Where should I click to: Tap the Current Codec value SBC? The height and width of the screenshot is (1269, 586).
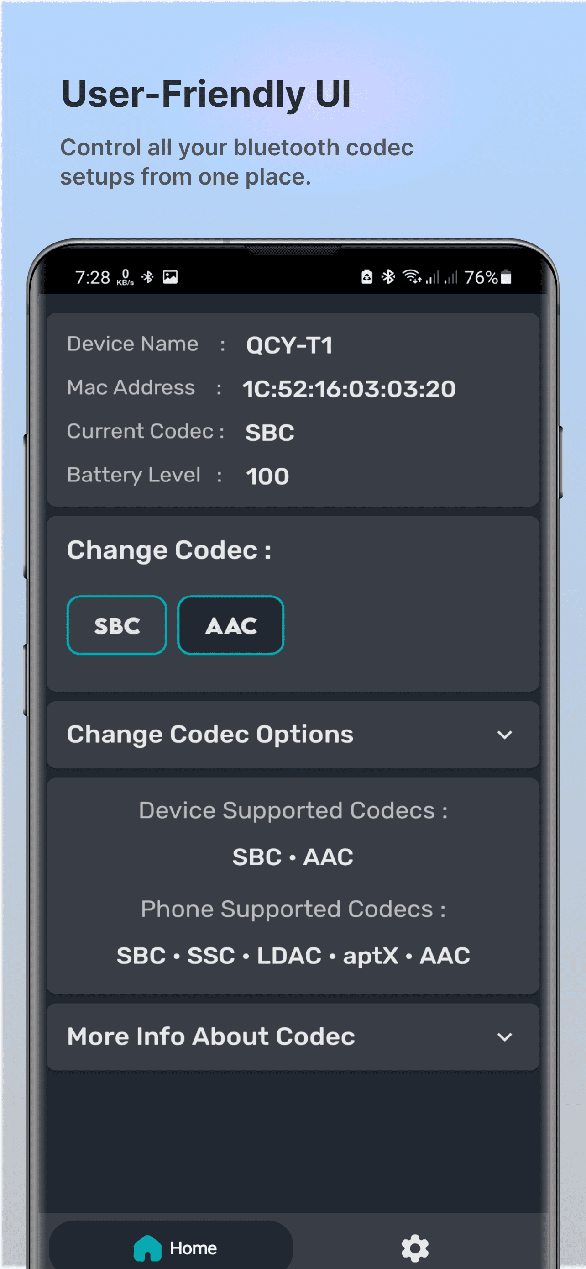pos(270,433)
